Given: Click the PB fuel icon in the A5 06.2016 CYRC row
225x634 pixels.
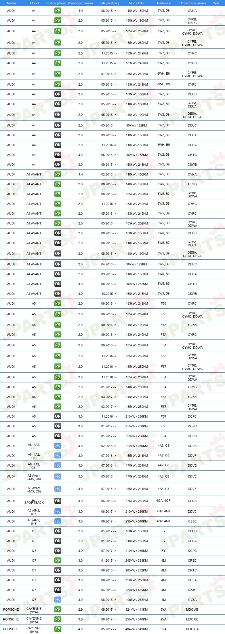Looking at the screenshot, I should click(x=58, y=303).
